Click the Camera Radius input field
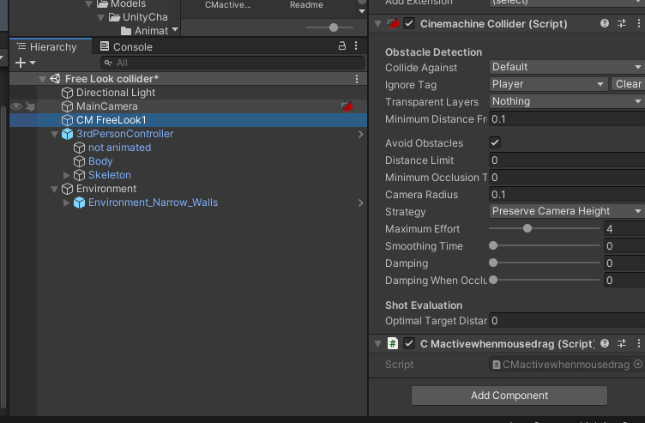Image resolution: width=645 pixels, height=423 pixels. pyautogui.click(x=567, y=195)
